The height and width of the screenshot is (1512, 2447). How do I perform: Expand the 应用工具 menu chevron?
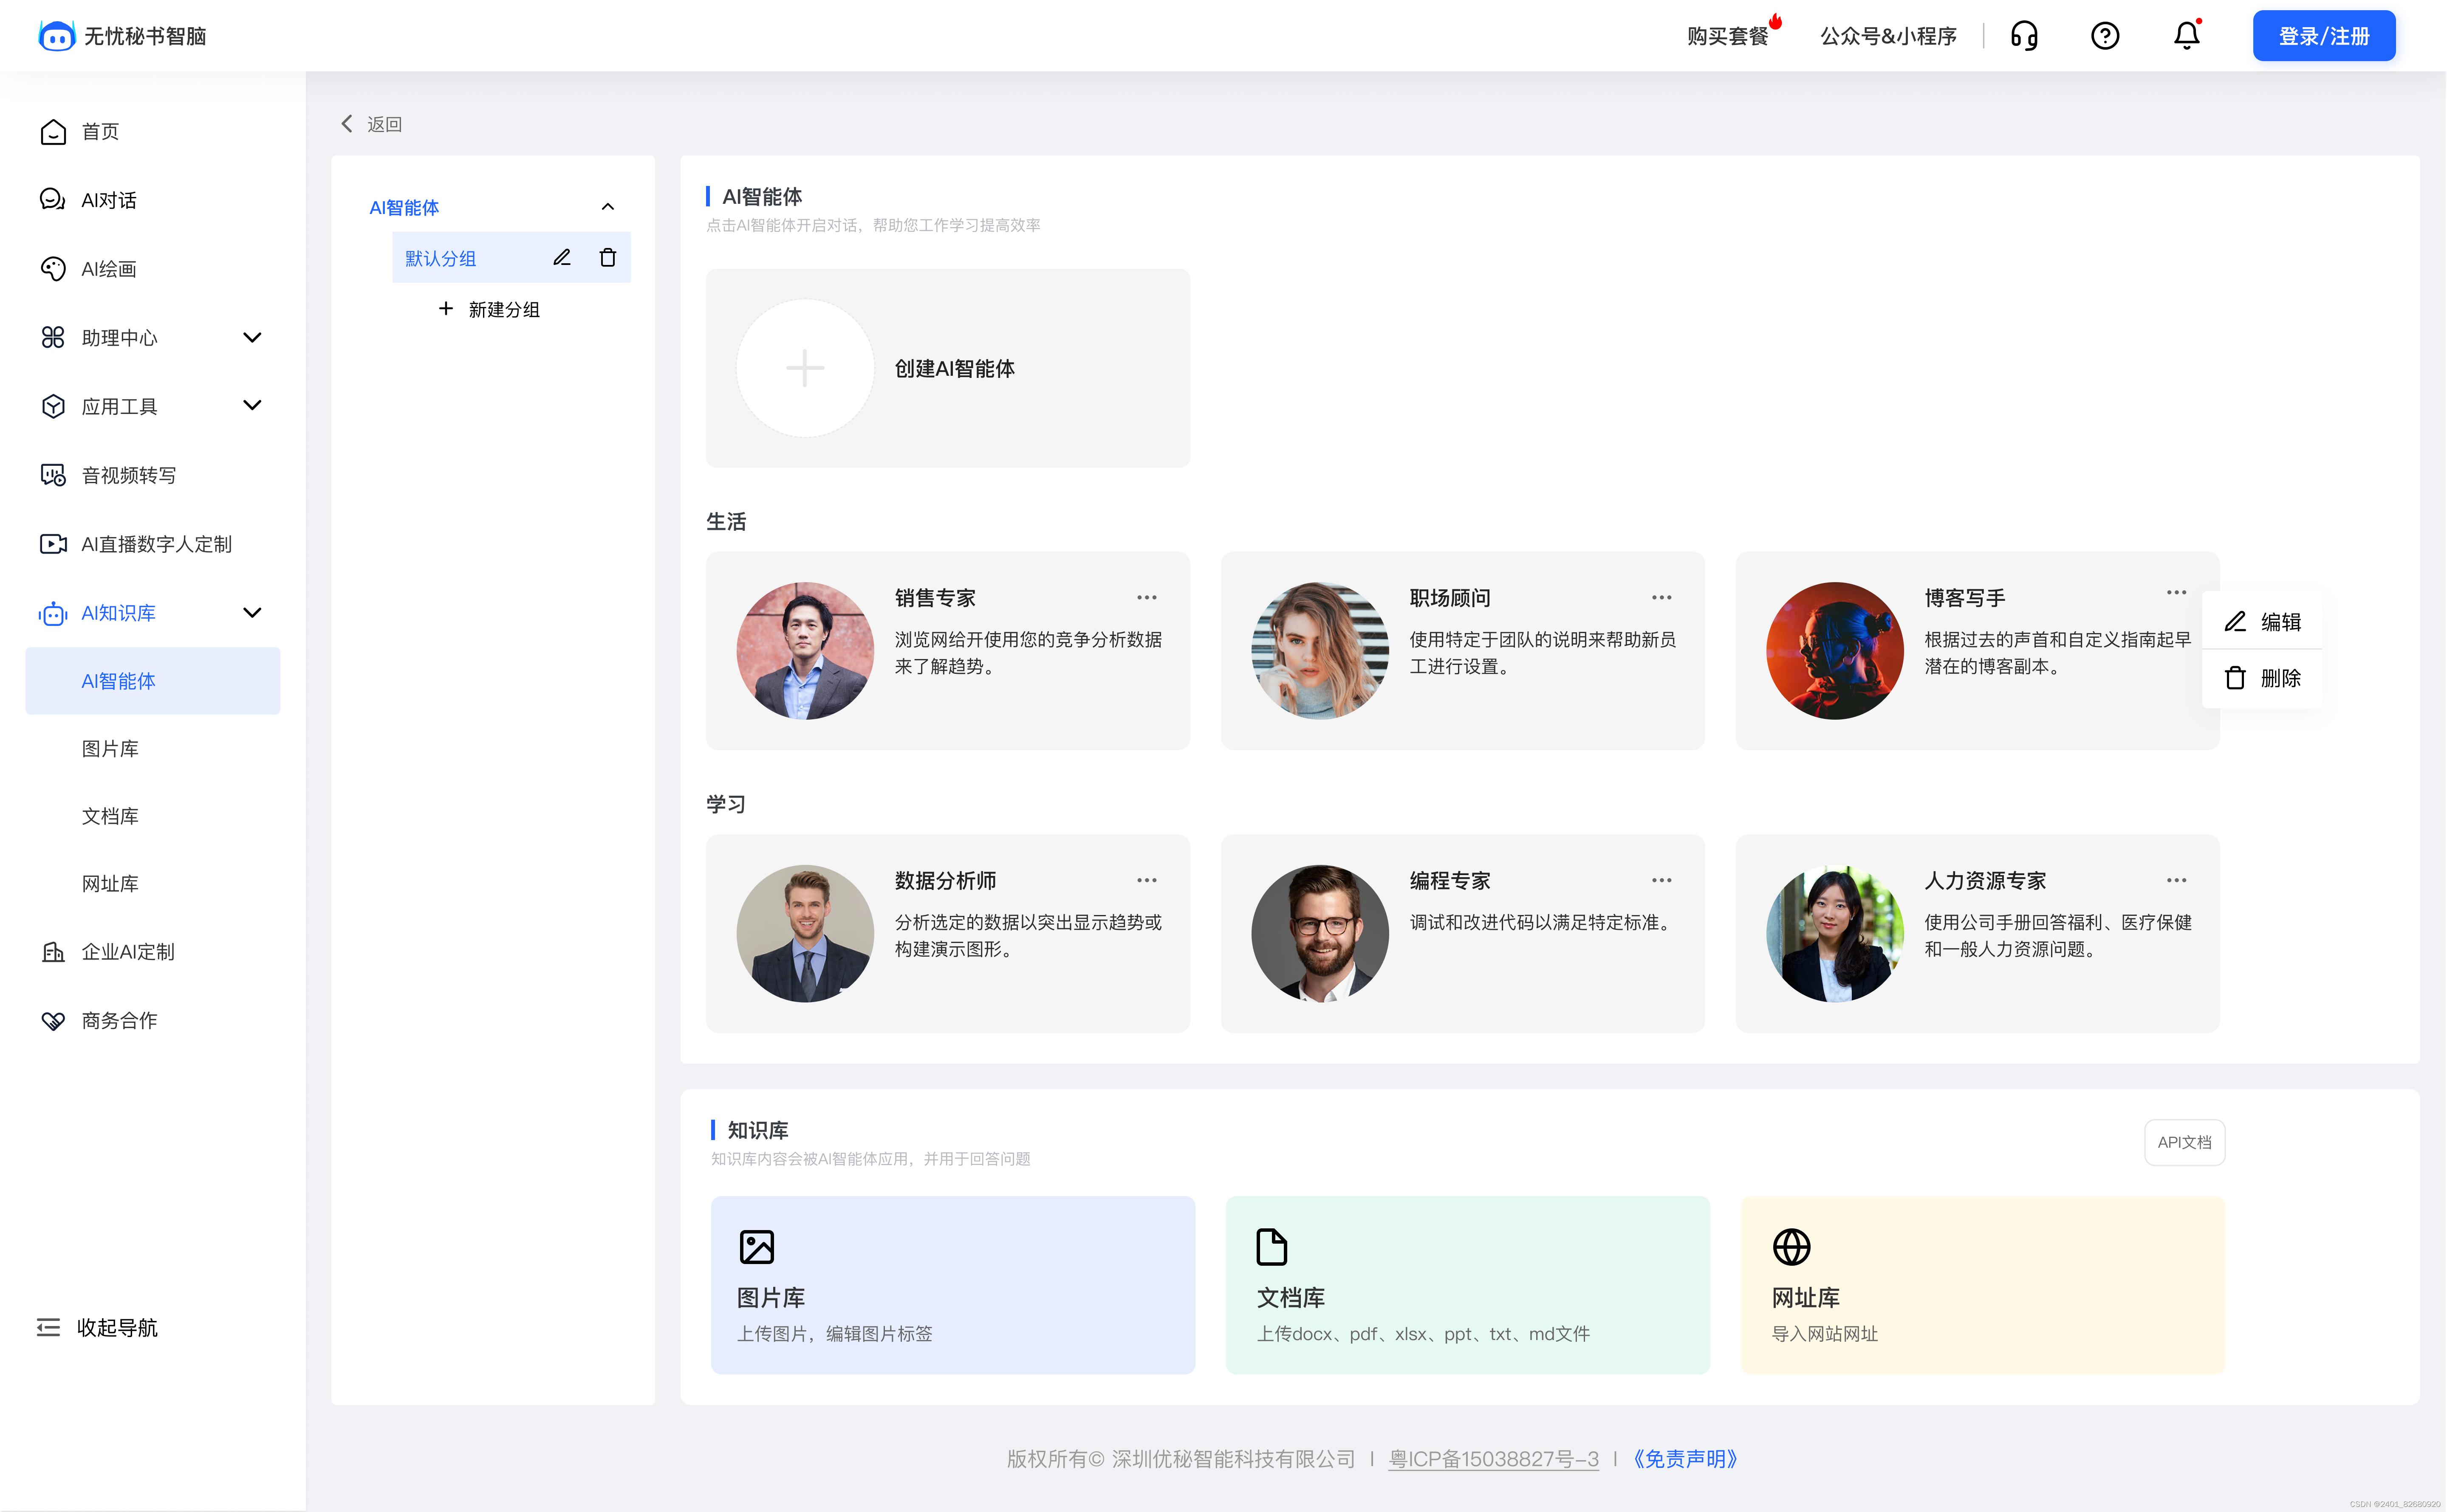coord(252,406)
